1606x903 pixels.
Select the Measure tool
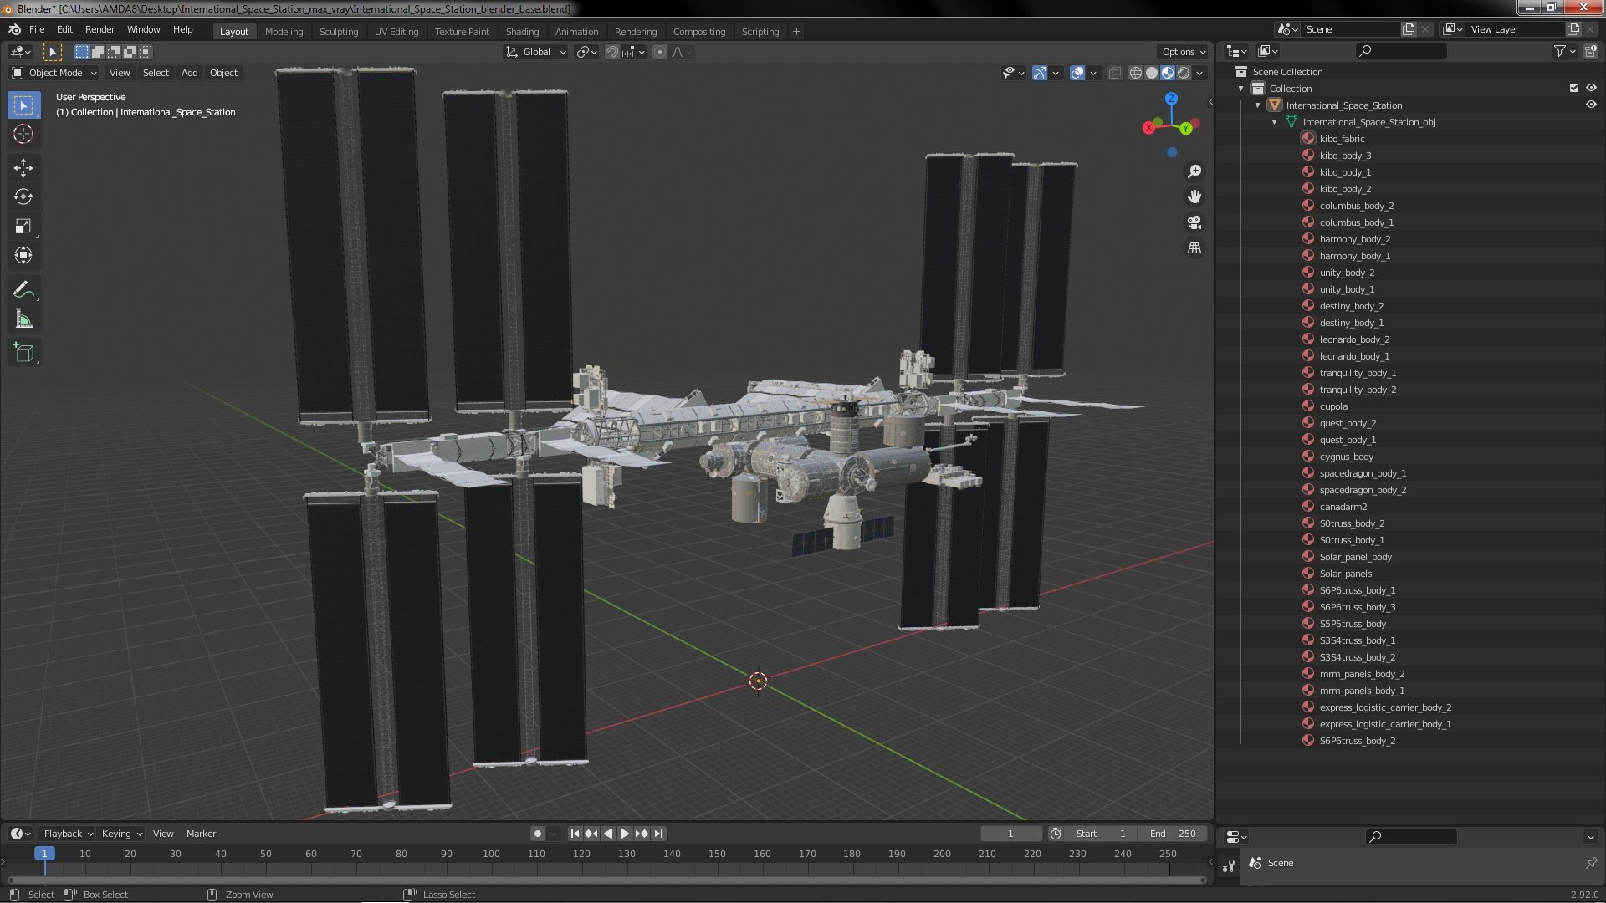tap(23, 319)
